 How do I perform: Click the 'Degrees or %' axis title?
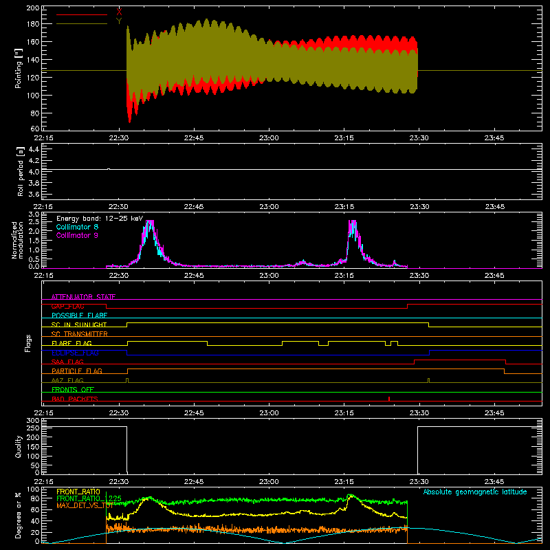(x=19, y=515)
